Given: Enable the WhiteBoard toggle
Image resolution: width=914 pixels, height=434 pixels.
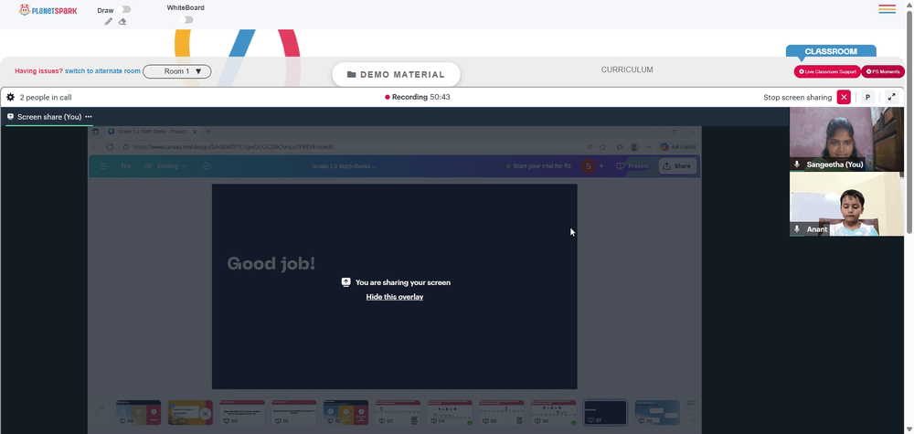Looking at the screenshot, I should coord(186,20).
